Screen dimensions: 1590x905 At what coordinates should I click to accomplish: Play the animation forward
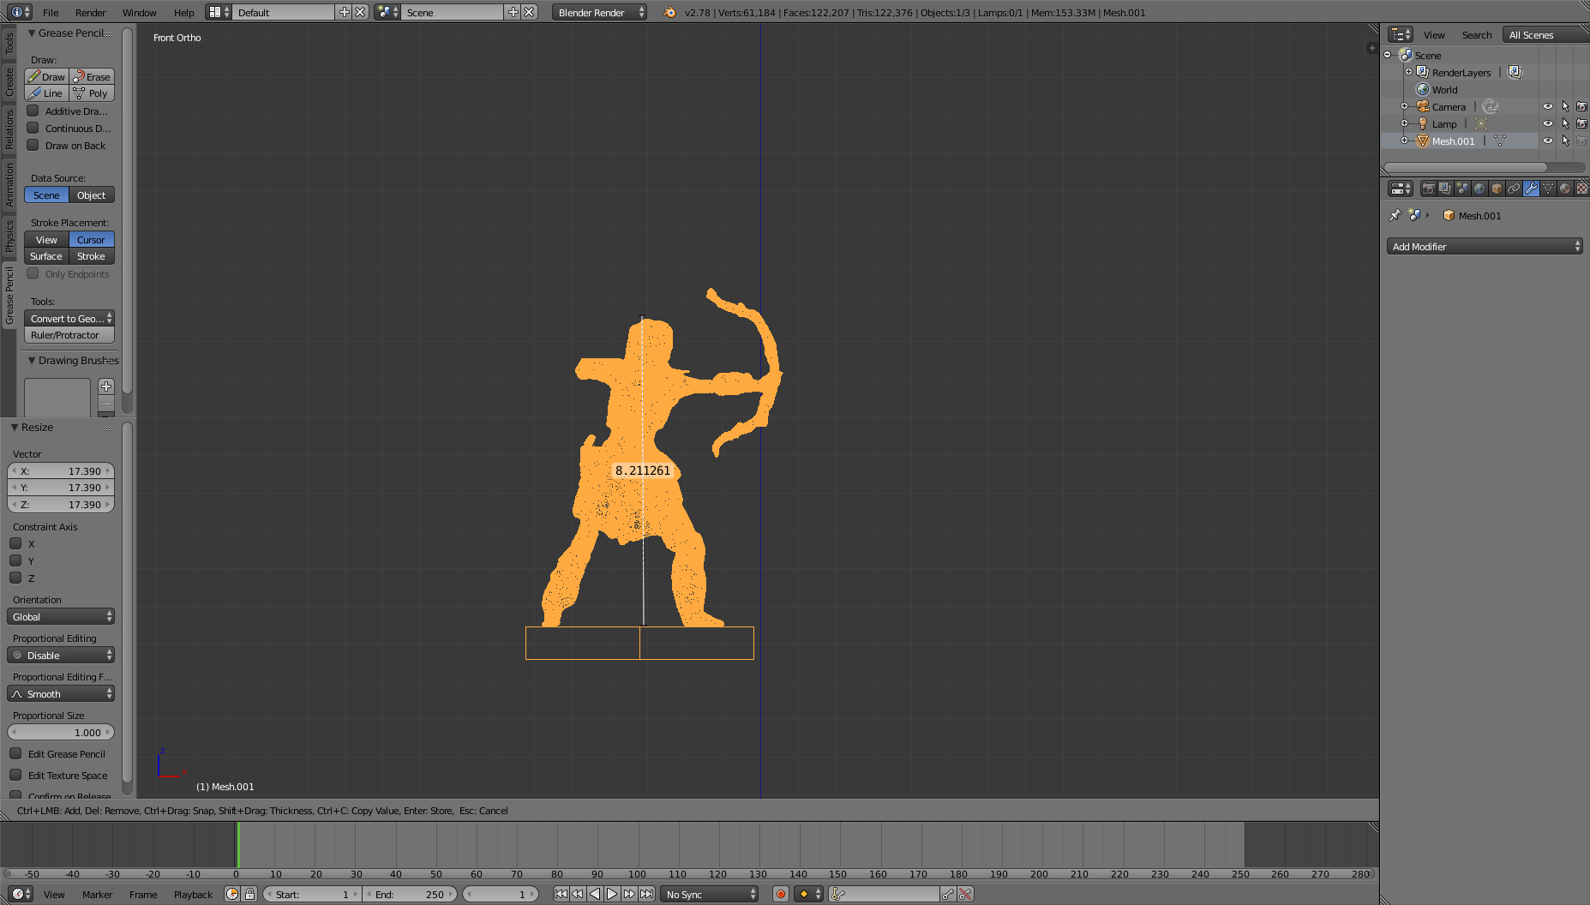612,894
